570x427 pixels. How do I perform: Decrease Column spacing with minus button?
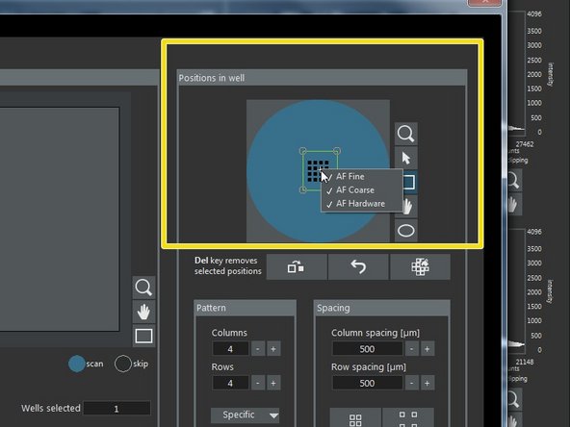click(411, 349)
